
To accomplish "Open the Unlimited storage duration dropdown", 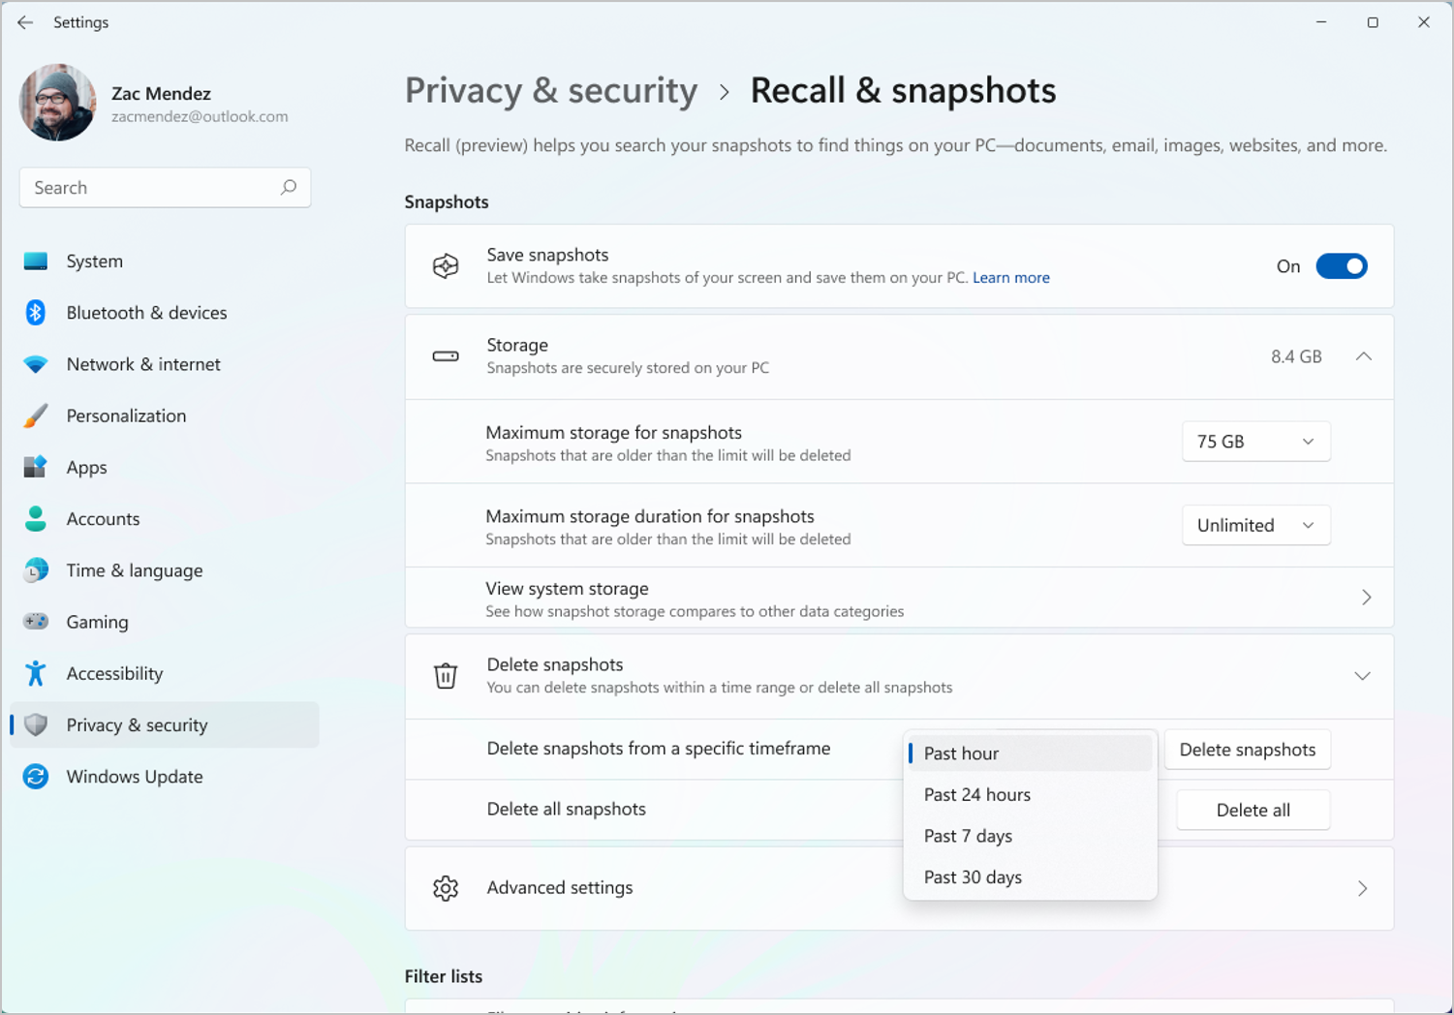I will 1255,525.
